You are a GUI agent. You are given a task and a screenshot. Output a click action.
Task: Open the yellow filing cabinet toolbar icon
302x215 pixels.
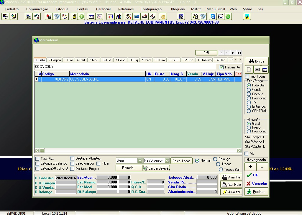pos(74,17)
